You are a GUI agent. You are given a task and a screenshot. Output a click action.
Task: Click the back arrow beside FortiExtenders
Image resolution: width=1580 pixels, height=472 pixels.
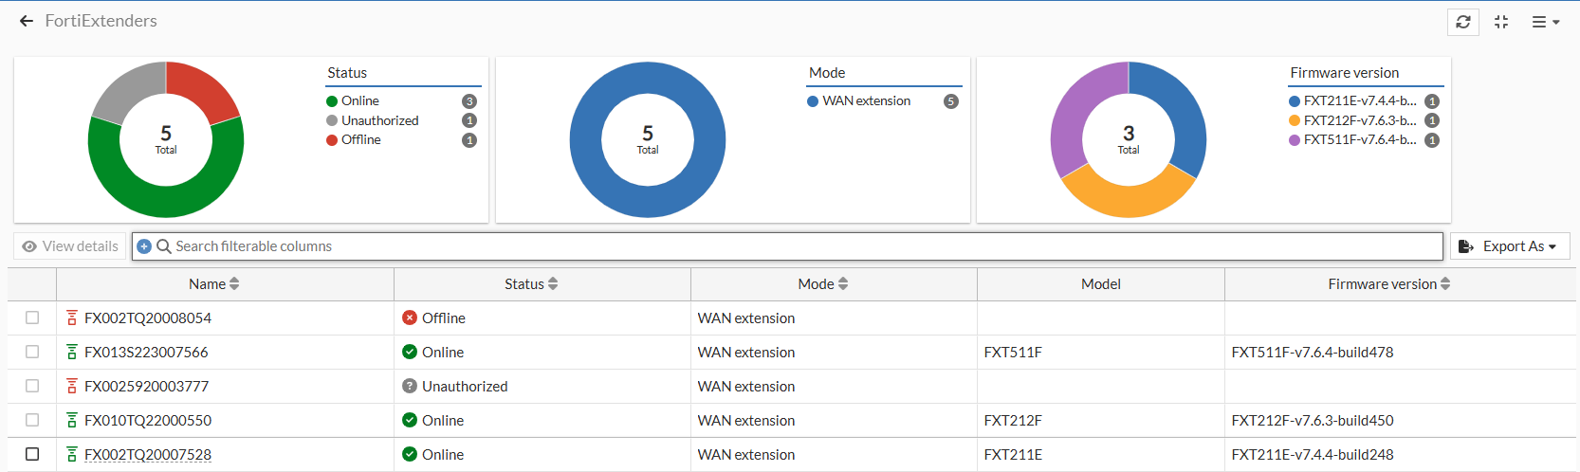coord(27,21)
